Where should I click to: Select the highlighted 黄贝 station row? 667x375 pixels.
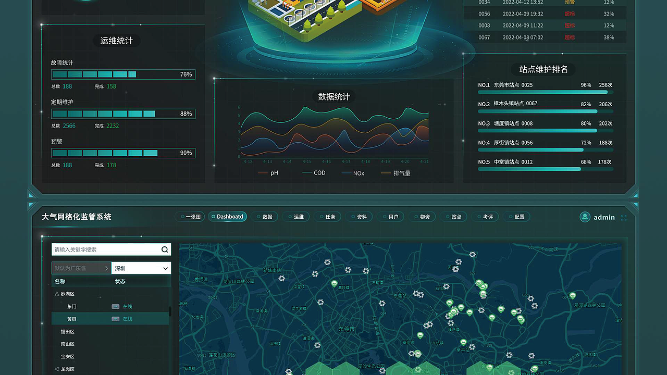pyautogui.click(x=111, y=319)
